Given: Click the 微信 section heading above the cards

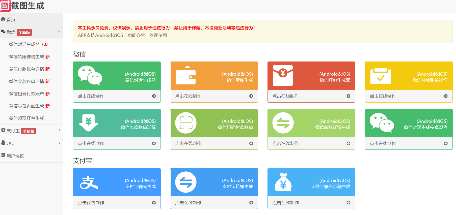Looking at the screenshot, I should click(79, 54).
